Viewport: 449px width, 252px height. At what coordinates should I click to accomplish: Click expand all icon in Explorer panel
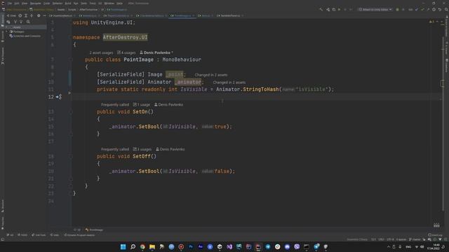click(26, 15)
